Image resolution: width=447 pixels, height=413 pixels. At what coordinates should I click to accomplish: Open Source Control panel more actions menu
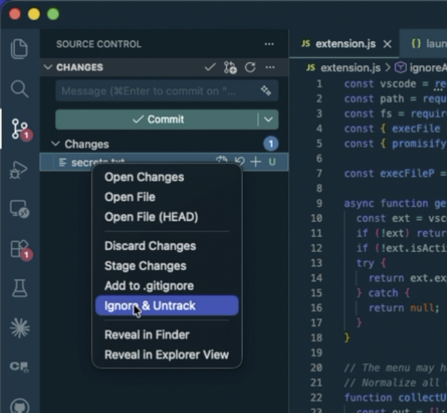(269, 44)
